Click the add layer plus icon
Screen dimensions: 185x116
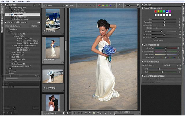click(63, 113)
